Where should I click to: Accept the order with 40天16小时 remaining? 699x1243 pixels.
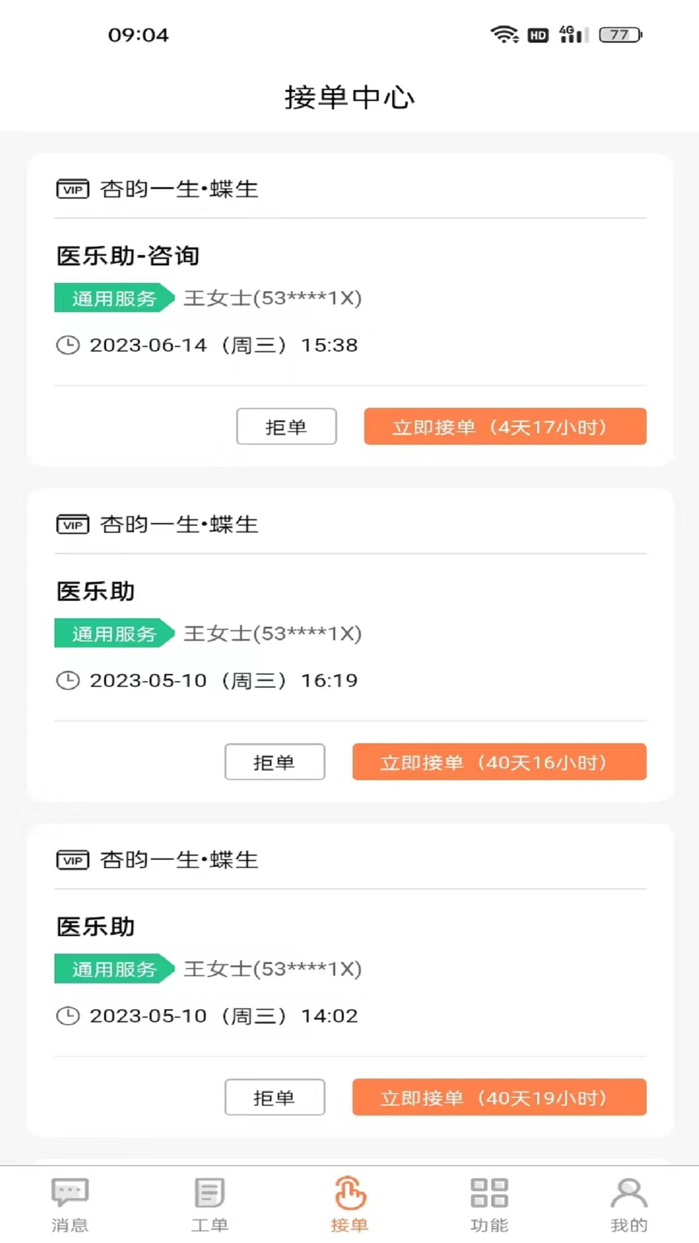499,762
